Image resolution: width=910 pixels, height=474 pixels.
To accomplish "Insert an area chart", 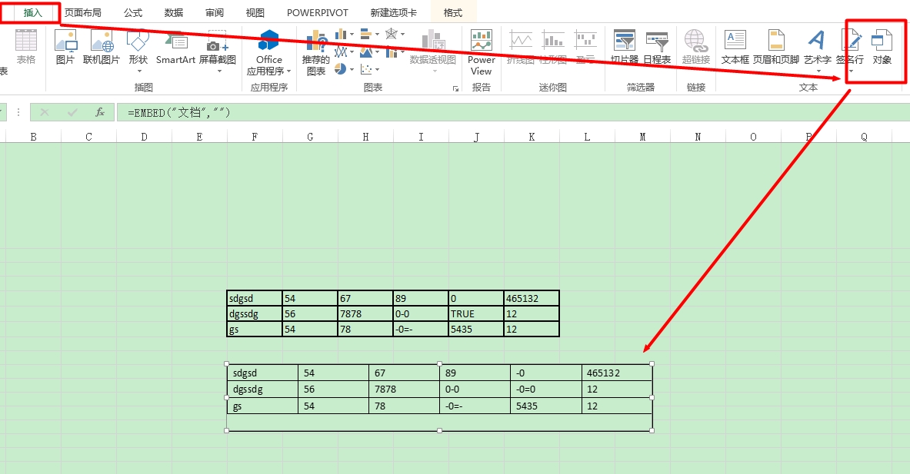I will click(x=365, y=52).
